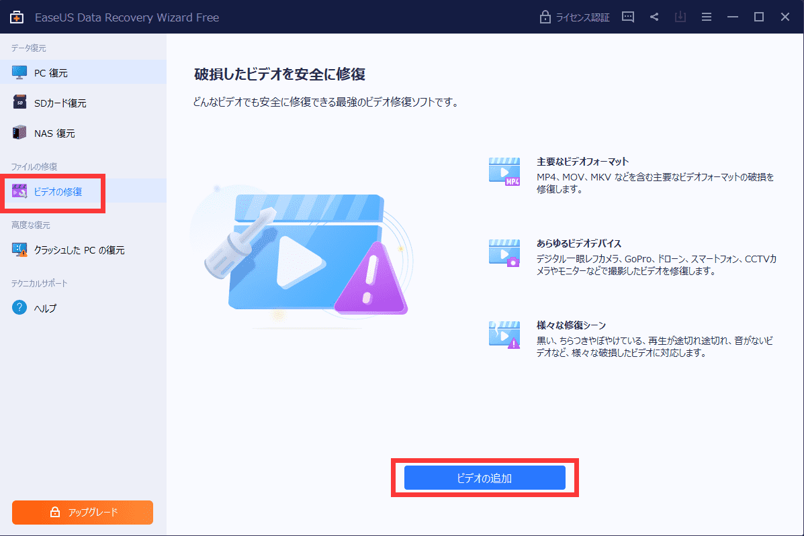Click the EaseUS first-aid logo icon
804x536 pixels.
(x=16, y=17)
